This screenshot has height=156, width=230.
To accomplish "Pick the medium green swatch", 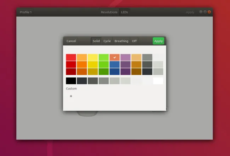I will [104, 64].
